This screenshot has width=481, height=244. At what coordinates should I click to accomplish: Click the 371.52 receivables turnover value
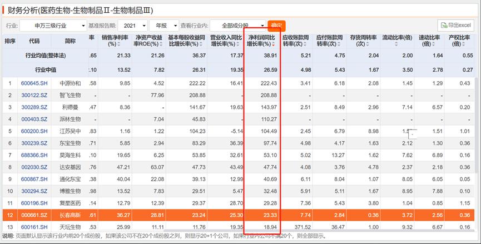click(303, 227)
